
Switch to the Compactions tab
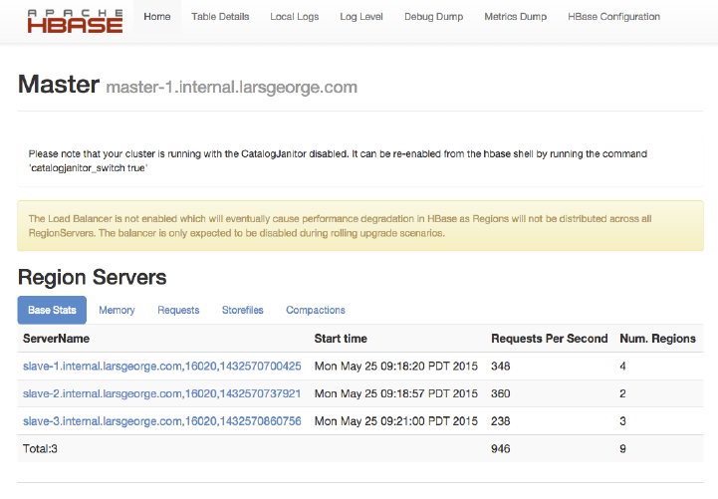316,310
